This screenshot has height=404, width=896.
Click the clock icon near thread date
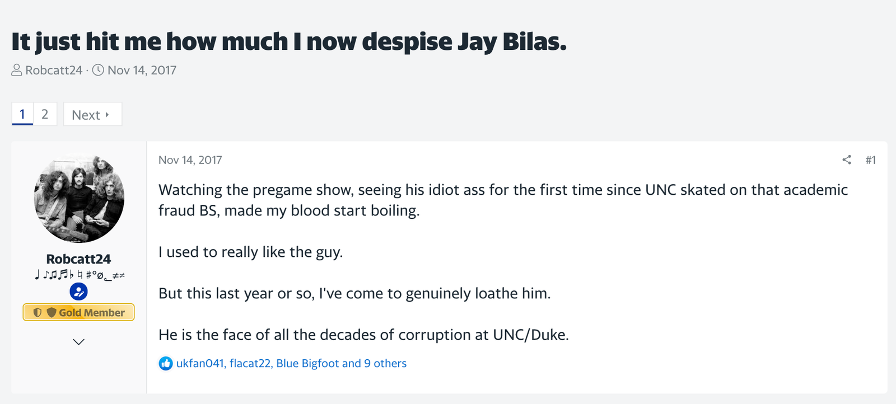98,71
